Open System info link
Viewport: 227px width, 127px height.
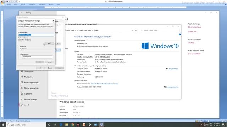click(x=192, y=32)
